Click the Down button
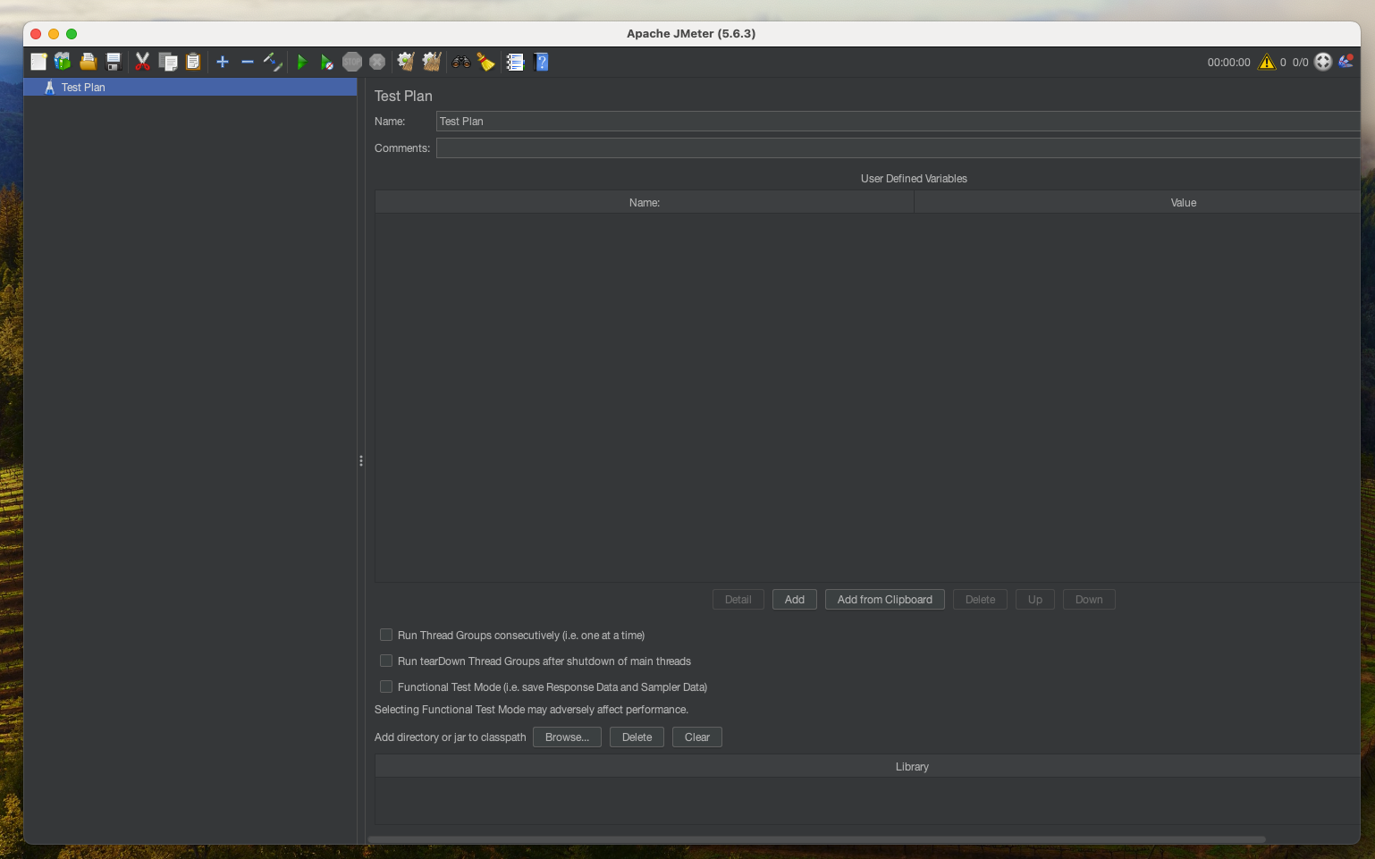The image size is (1375, 859). coord(1089,600)
